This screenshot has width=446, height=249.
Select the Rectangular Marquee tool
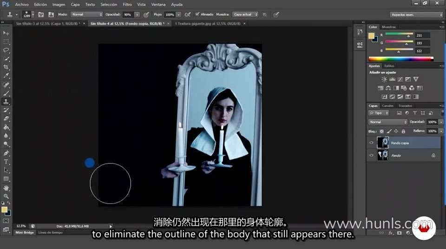tap(6, 42)
